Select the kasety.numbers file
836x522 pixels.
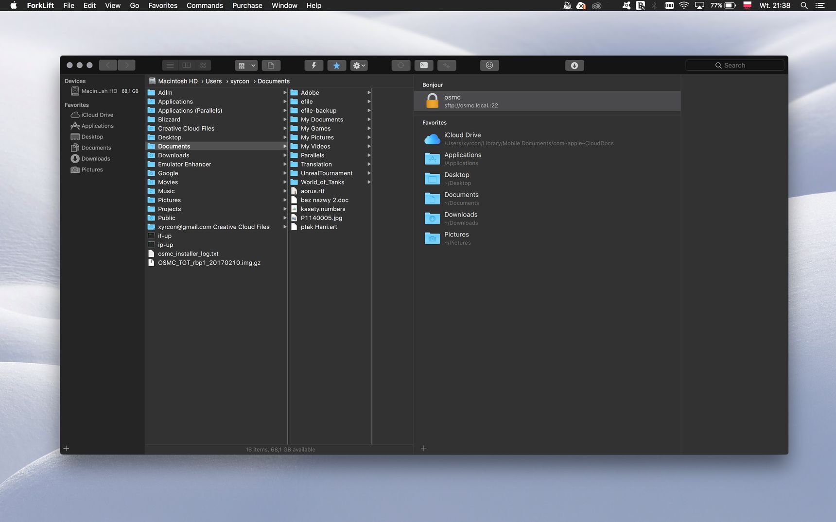[x=330, y=209]
